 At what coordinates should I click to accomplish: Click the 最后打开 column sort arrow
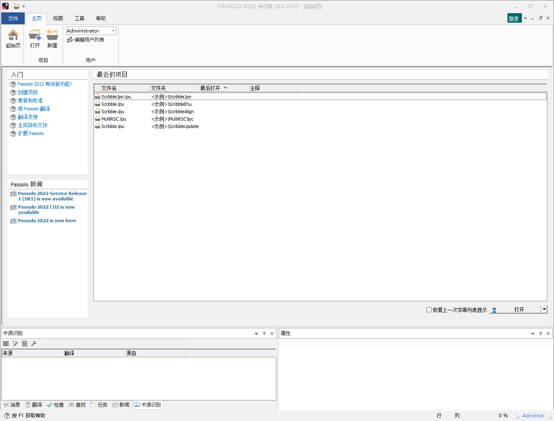coord(225,88)
